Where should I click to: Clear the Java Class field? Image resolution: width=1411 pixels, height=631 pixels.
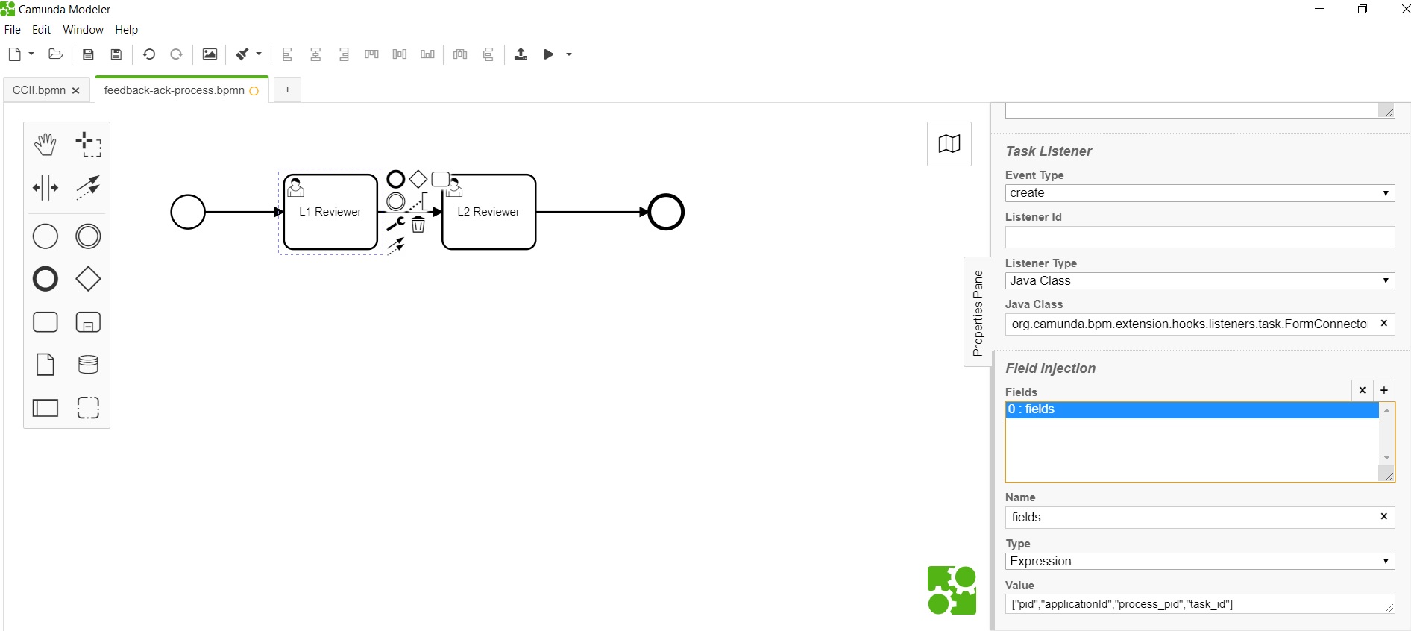pyautogui.click(x=1384, y=324)
